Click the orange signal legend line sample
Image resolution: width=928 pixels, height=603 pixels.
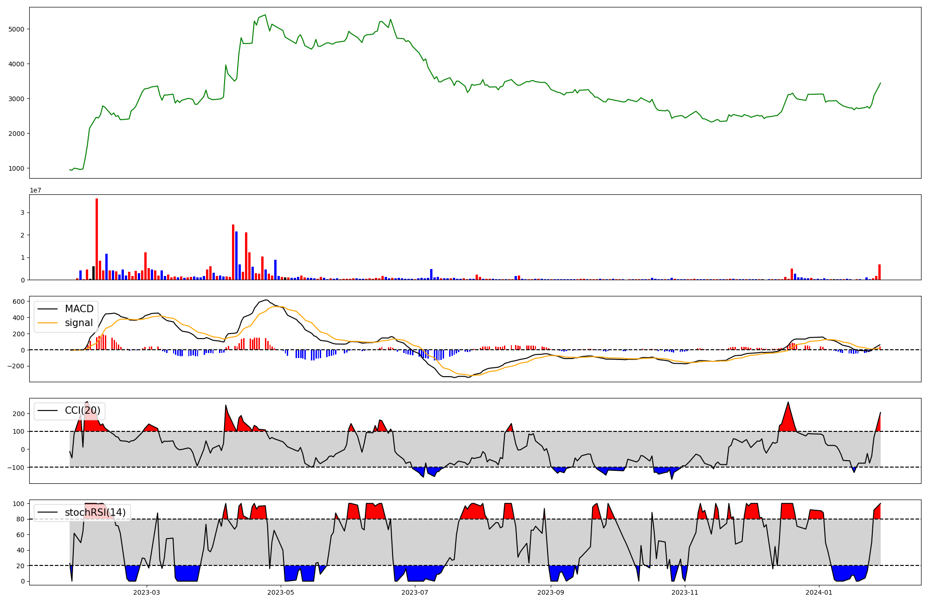(x=47, y=323)
